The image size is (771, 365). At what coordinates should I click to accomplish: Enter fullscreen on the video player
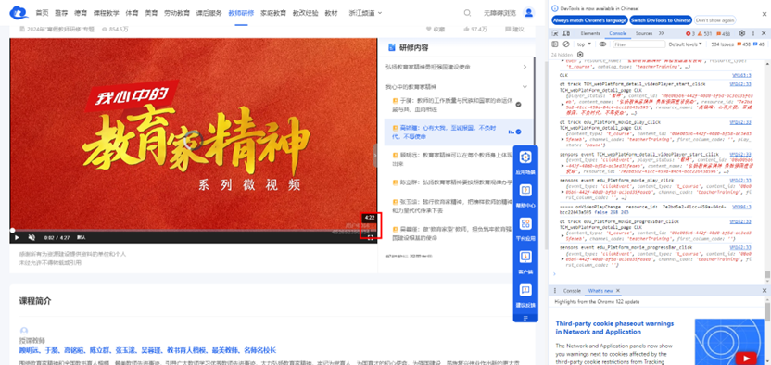pos(370,237)
